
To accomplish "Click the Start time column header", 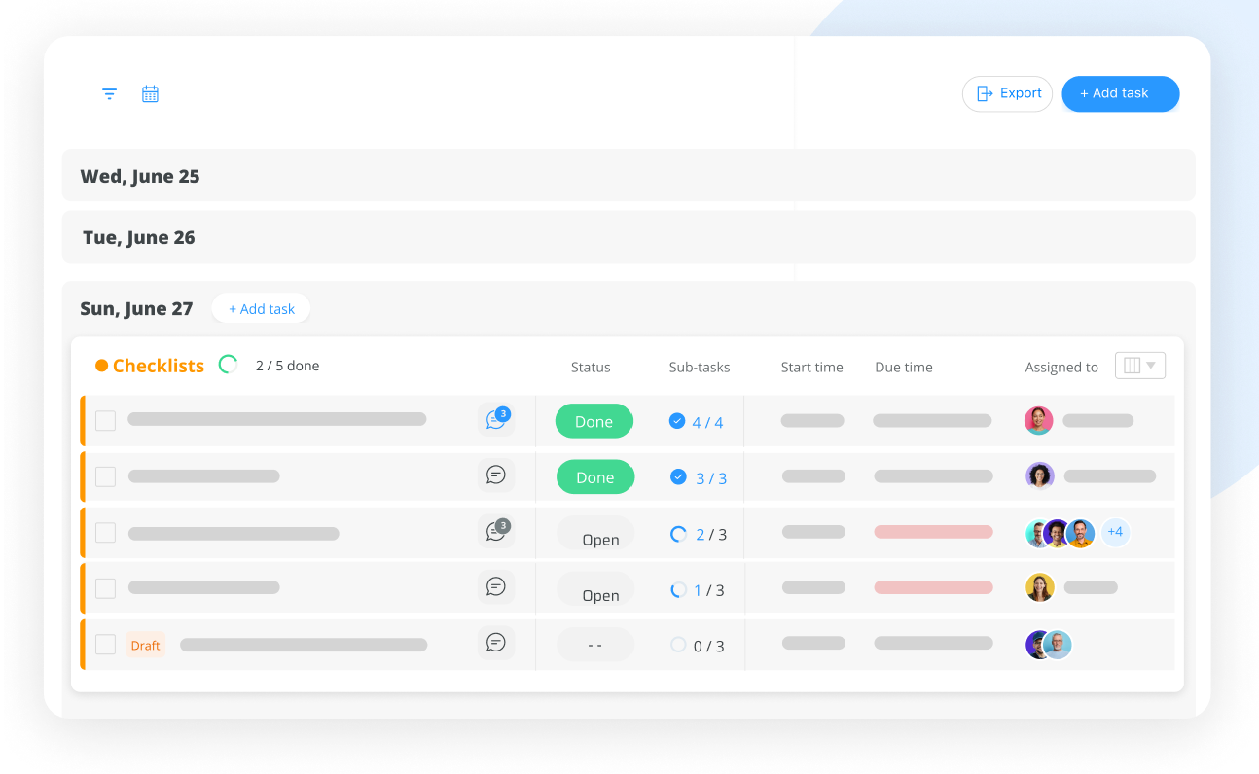I will tap(812, 368).
